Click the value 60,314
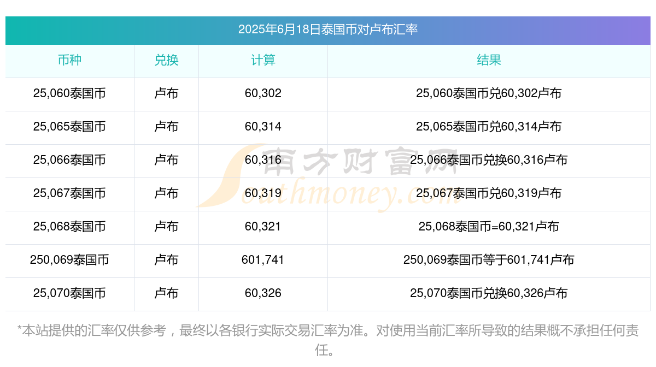This screenshot has height=367, width=656. [x=263, y=127]
